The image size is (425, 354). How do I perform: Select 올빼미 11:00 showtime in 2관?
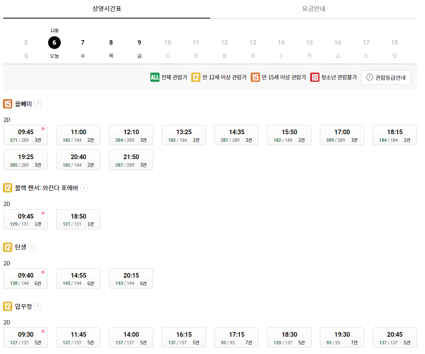tap(79, 135)
